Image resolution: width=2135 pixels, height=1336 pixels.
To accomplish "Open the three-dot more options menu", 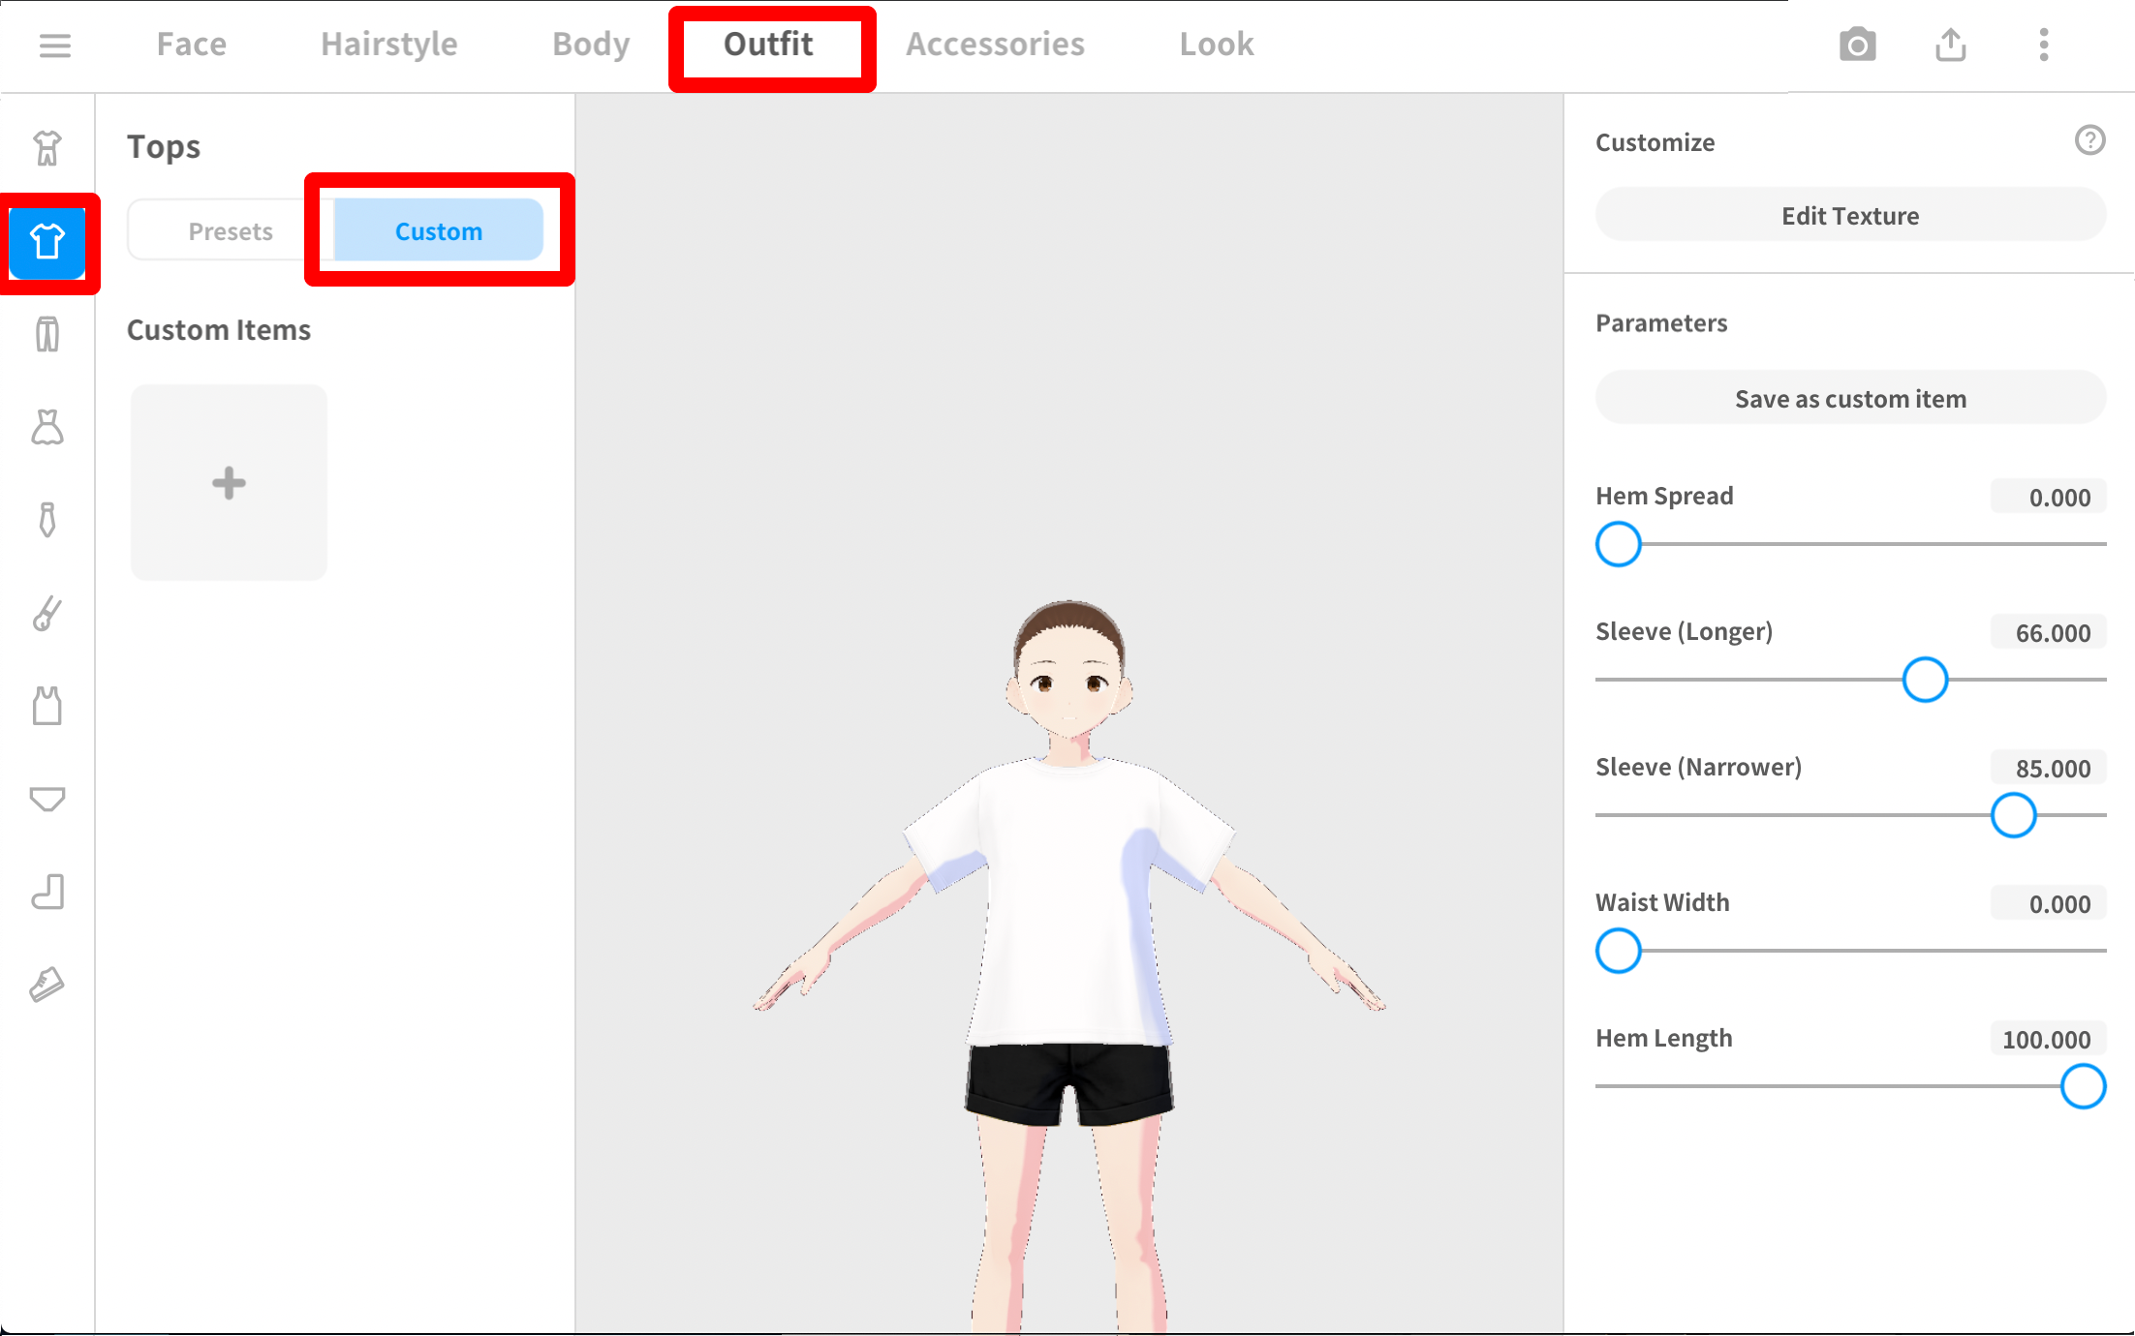I will pyautogui.click(x=2044, y=45).
